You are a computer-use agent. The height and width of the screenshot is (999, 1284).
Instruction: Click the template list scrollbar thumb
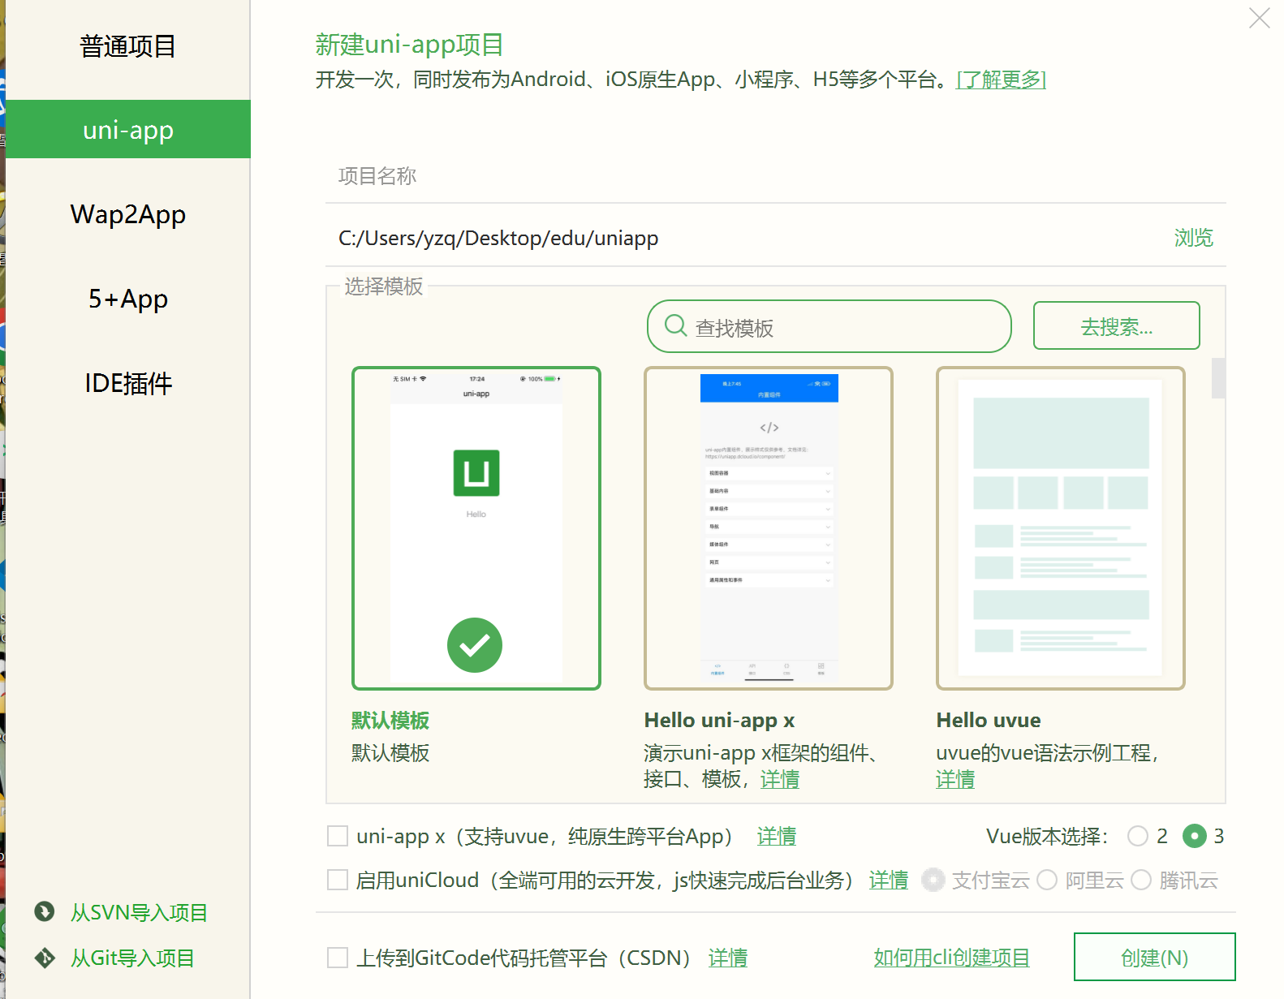[x=1218, y=378]
